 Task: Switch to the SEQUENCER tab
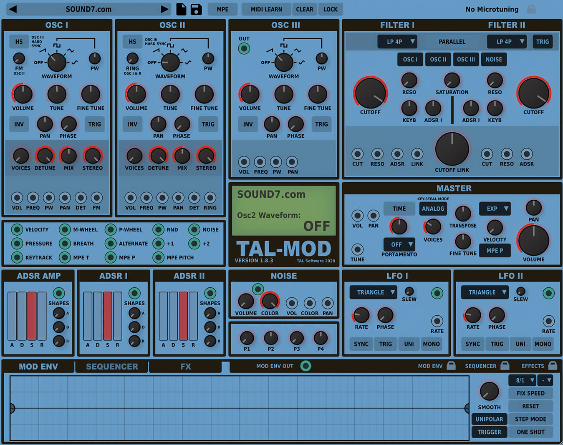point(112,367)
